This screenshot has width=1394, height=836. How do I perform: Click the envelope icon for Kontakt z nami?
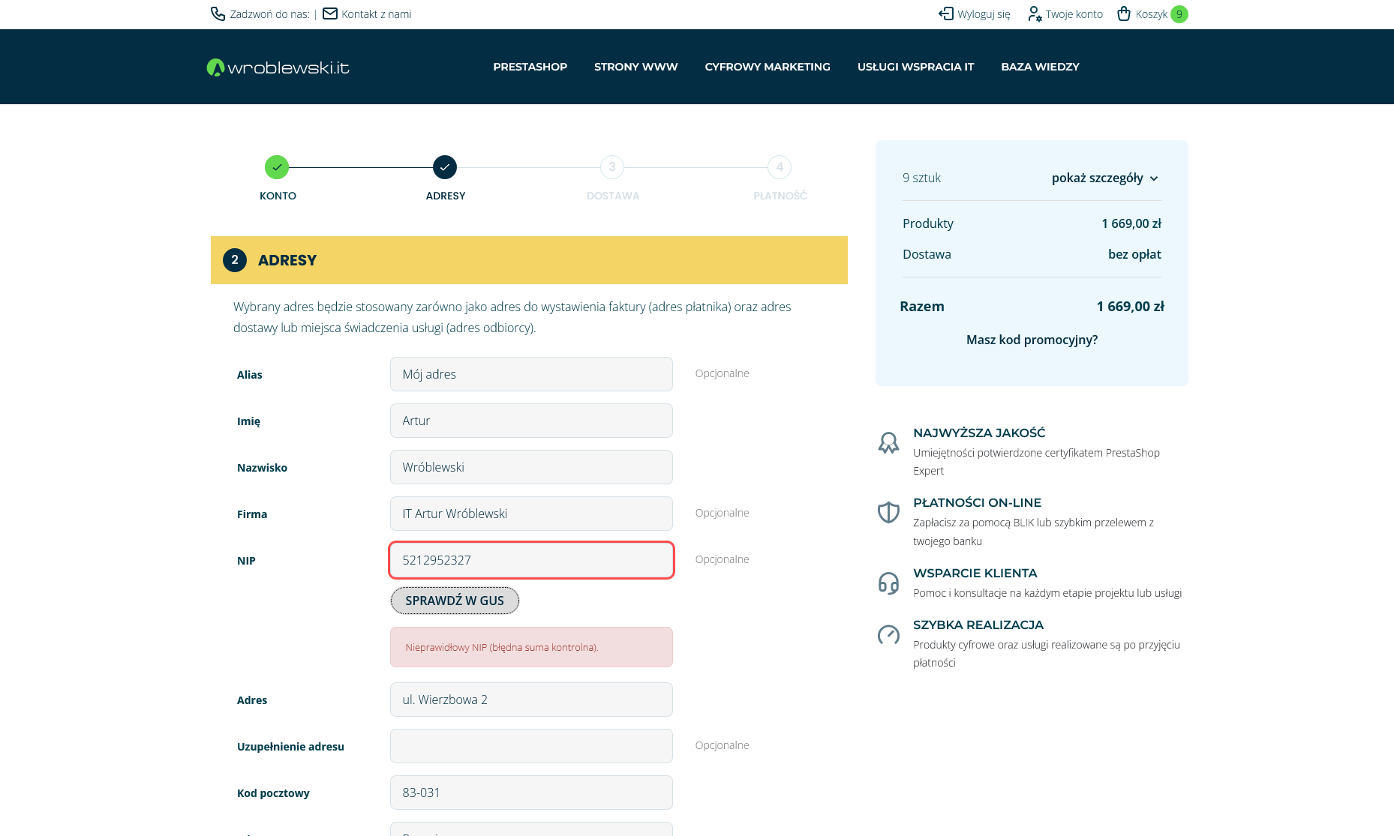pos(329,14)
